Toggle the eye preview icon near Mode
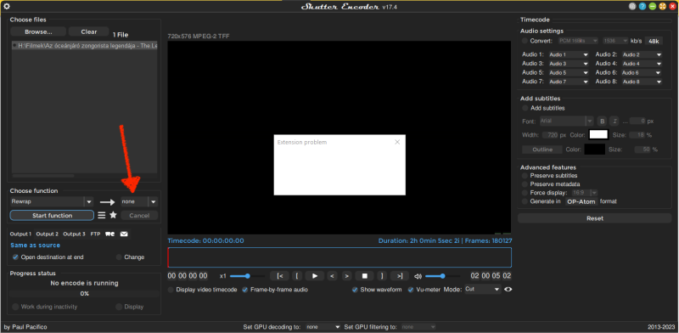679x333 pixels. pos(508,289)
